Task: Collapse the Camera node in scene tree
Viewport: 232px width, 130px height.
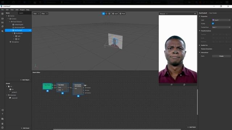Action: pyautogui.click(x=8, y=19)
